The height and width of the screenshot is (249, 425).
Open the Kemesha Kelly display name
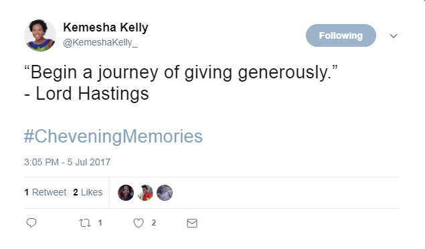(x=106, y=27)
